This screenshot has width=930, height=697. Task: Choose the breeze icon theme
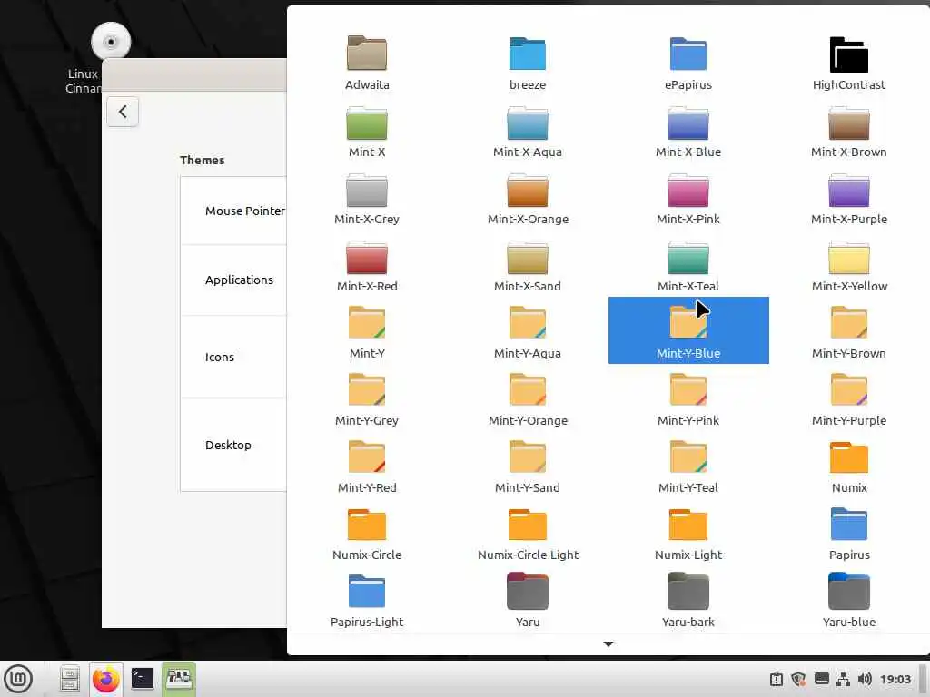click(528, 62)
